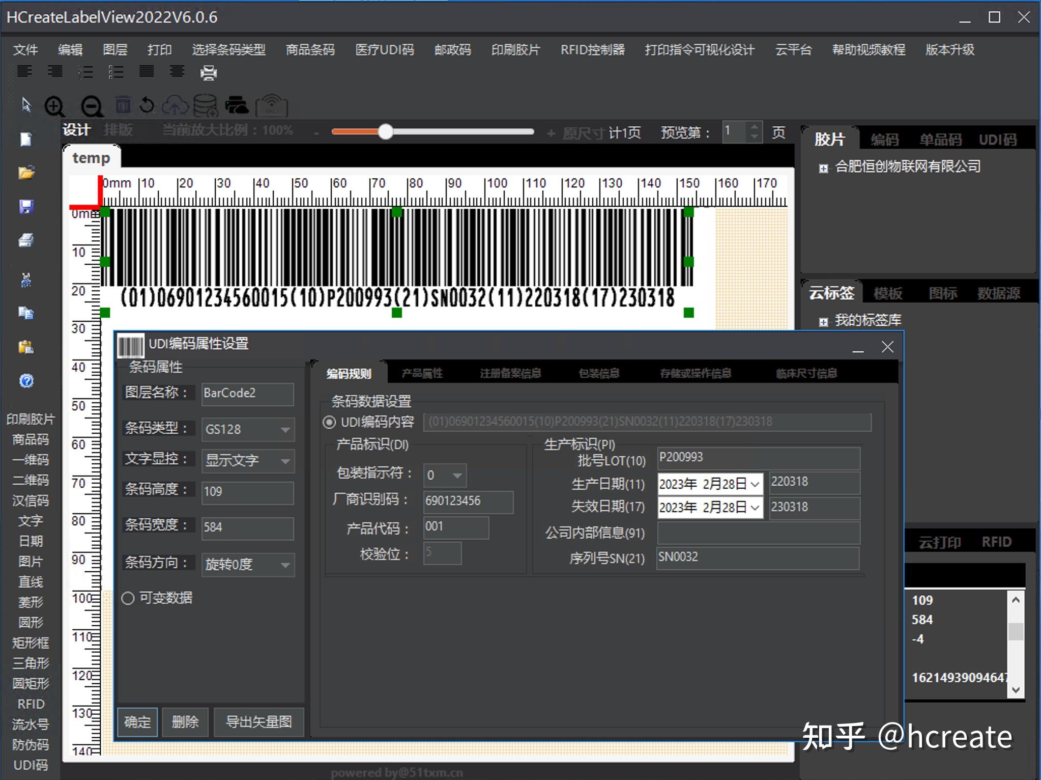1041x780 pixels.
Task: Open the 条码方向 rotation dropdown
Action: coord(285,565)
